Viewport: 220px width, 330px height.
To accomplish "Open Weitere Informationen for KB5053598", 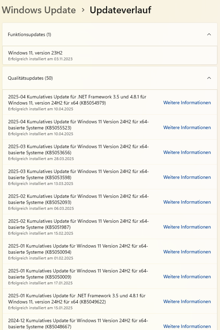I will pos(187,177).
